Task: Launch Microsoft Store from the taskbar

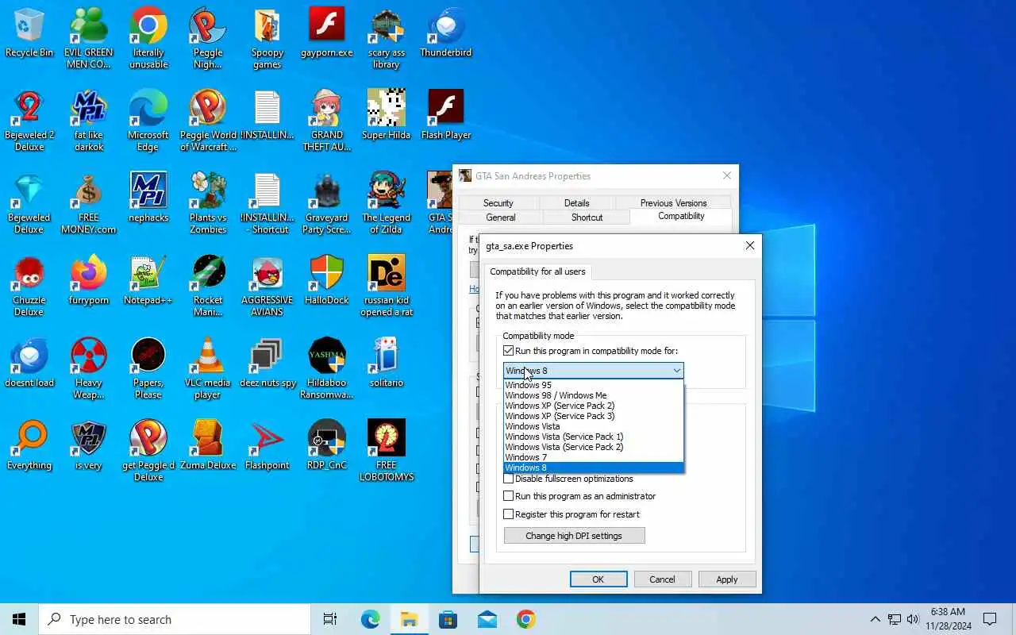Action: [x=448, y=619]
